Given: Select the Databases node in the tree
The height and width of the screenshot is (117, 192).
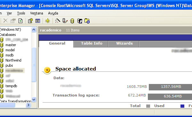Looking at the screenshot, I should 8,35.
